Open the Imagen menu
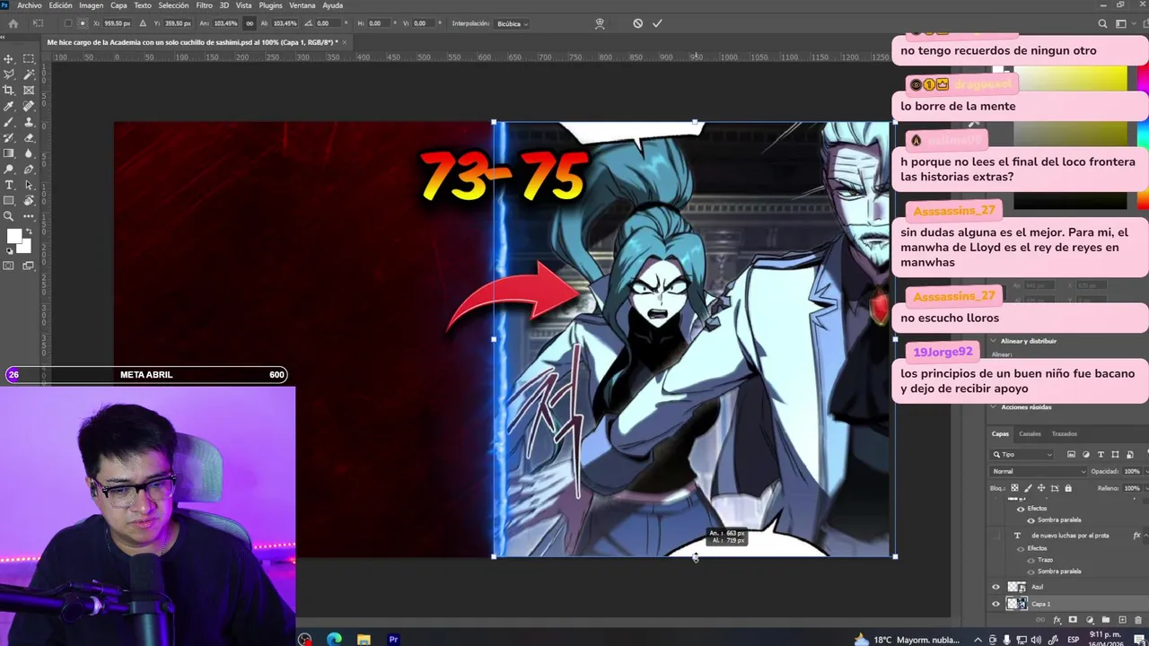Screen dimensions: 1149x646 91,5
